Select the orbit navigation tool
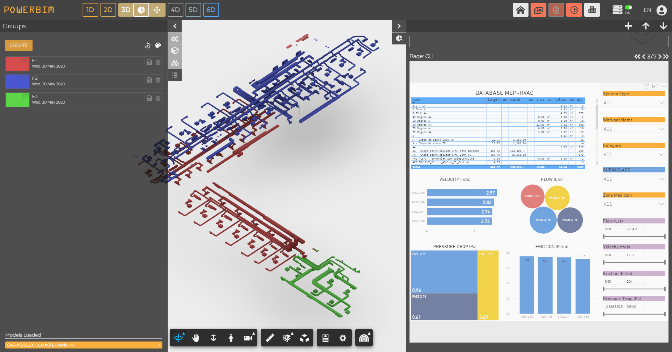The image size is (672, 352). click(x=180, y=338)
